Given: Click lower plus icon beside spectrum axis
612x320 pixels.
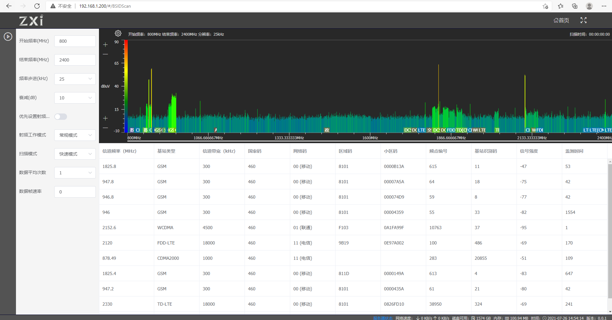Looking at the screenshot, I should tap(105, 118).
